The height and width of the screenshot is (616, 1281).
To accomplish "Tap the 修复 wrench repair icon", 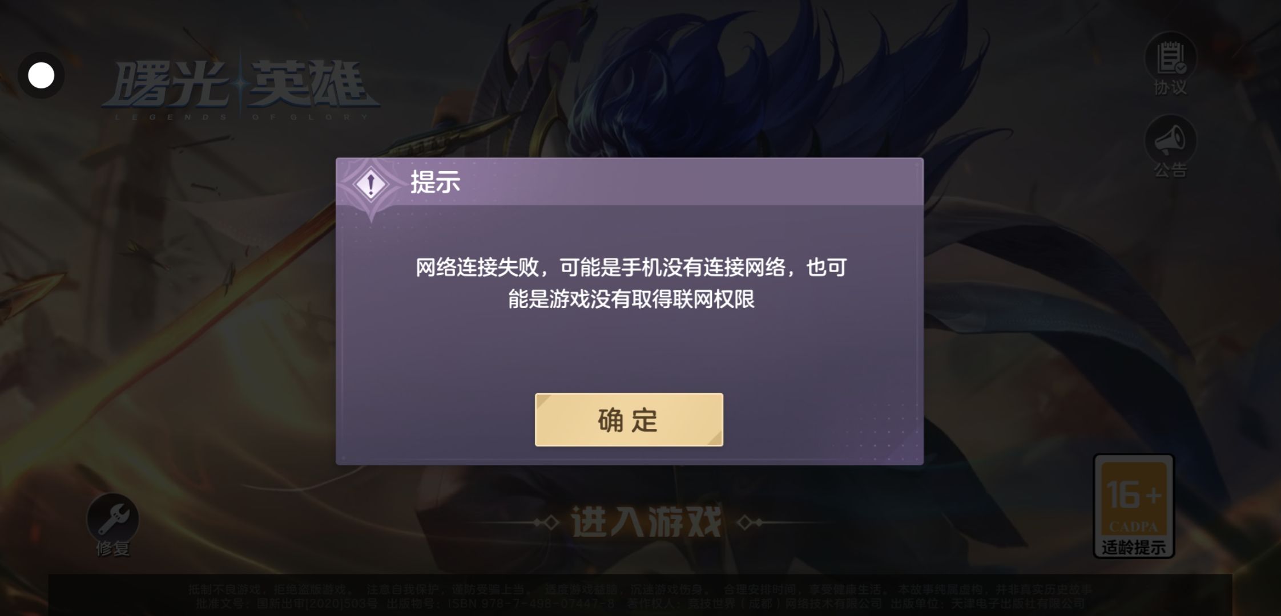I will [x=112, y=518].
